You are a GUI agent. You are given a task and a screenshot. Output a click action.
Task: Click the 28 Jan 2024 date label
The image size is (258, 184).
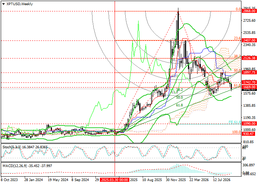[x=34, y=180]
